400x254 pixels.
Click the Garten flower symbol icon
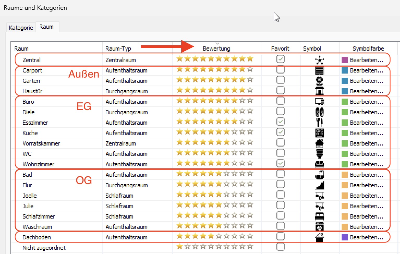click(319, 81)
